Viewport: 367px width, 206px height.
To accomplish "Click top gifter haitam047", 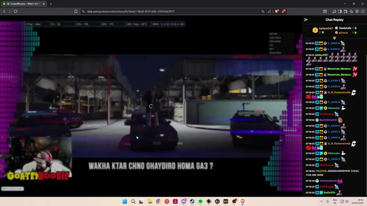I will (x=326, y=29).
